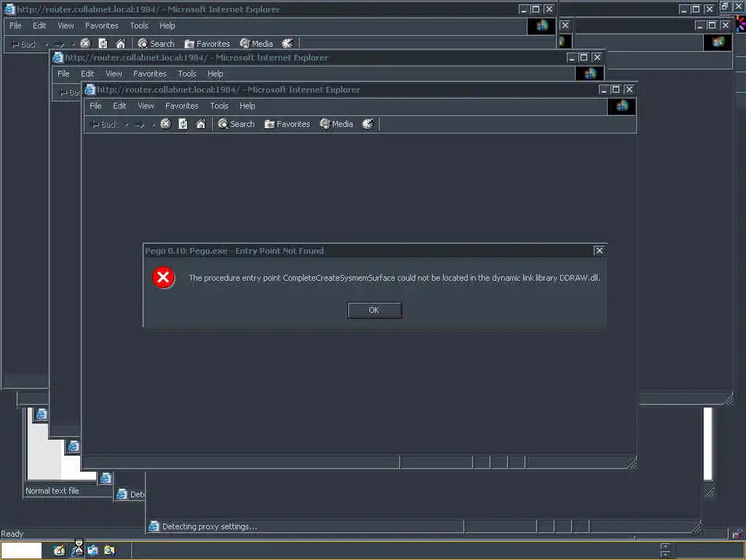Open View menu in the middle Explorer window
Screen dimensions: 746x560
coord(114,74)
